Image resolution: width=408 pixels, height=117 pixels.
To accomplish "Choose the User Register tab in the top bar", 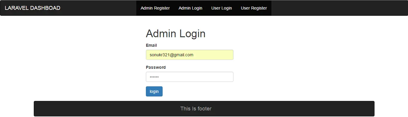I will coord(254,8).
